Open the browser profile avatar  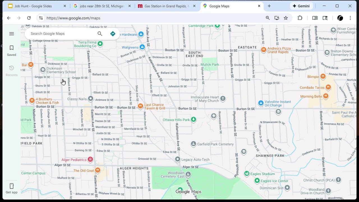340,18
